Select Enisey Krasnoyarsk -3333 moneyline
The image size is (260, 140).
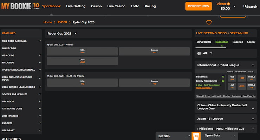coord(242,86)
